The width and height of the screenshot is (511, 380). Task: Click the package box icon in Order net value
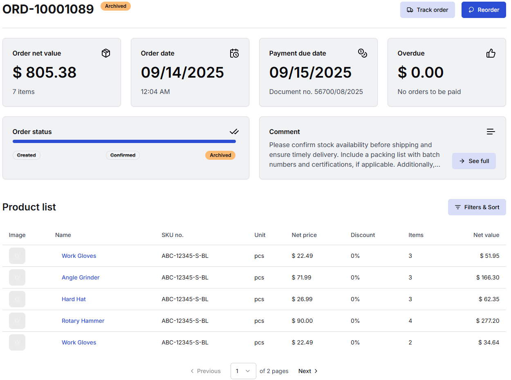click(106, 53)
